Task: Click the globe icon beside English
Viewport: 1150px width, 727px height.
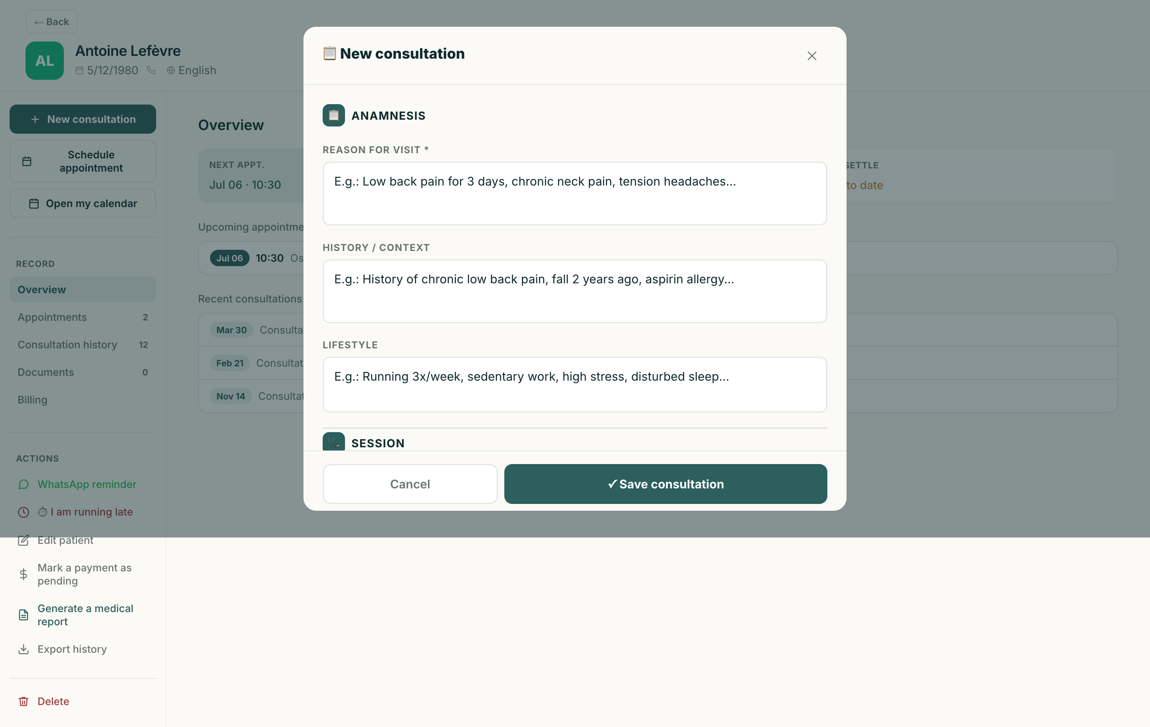Action: coord(171,70)
